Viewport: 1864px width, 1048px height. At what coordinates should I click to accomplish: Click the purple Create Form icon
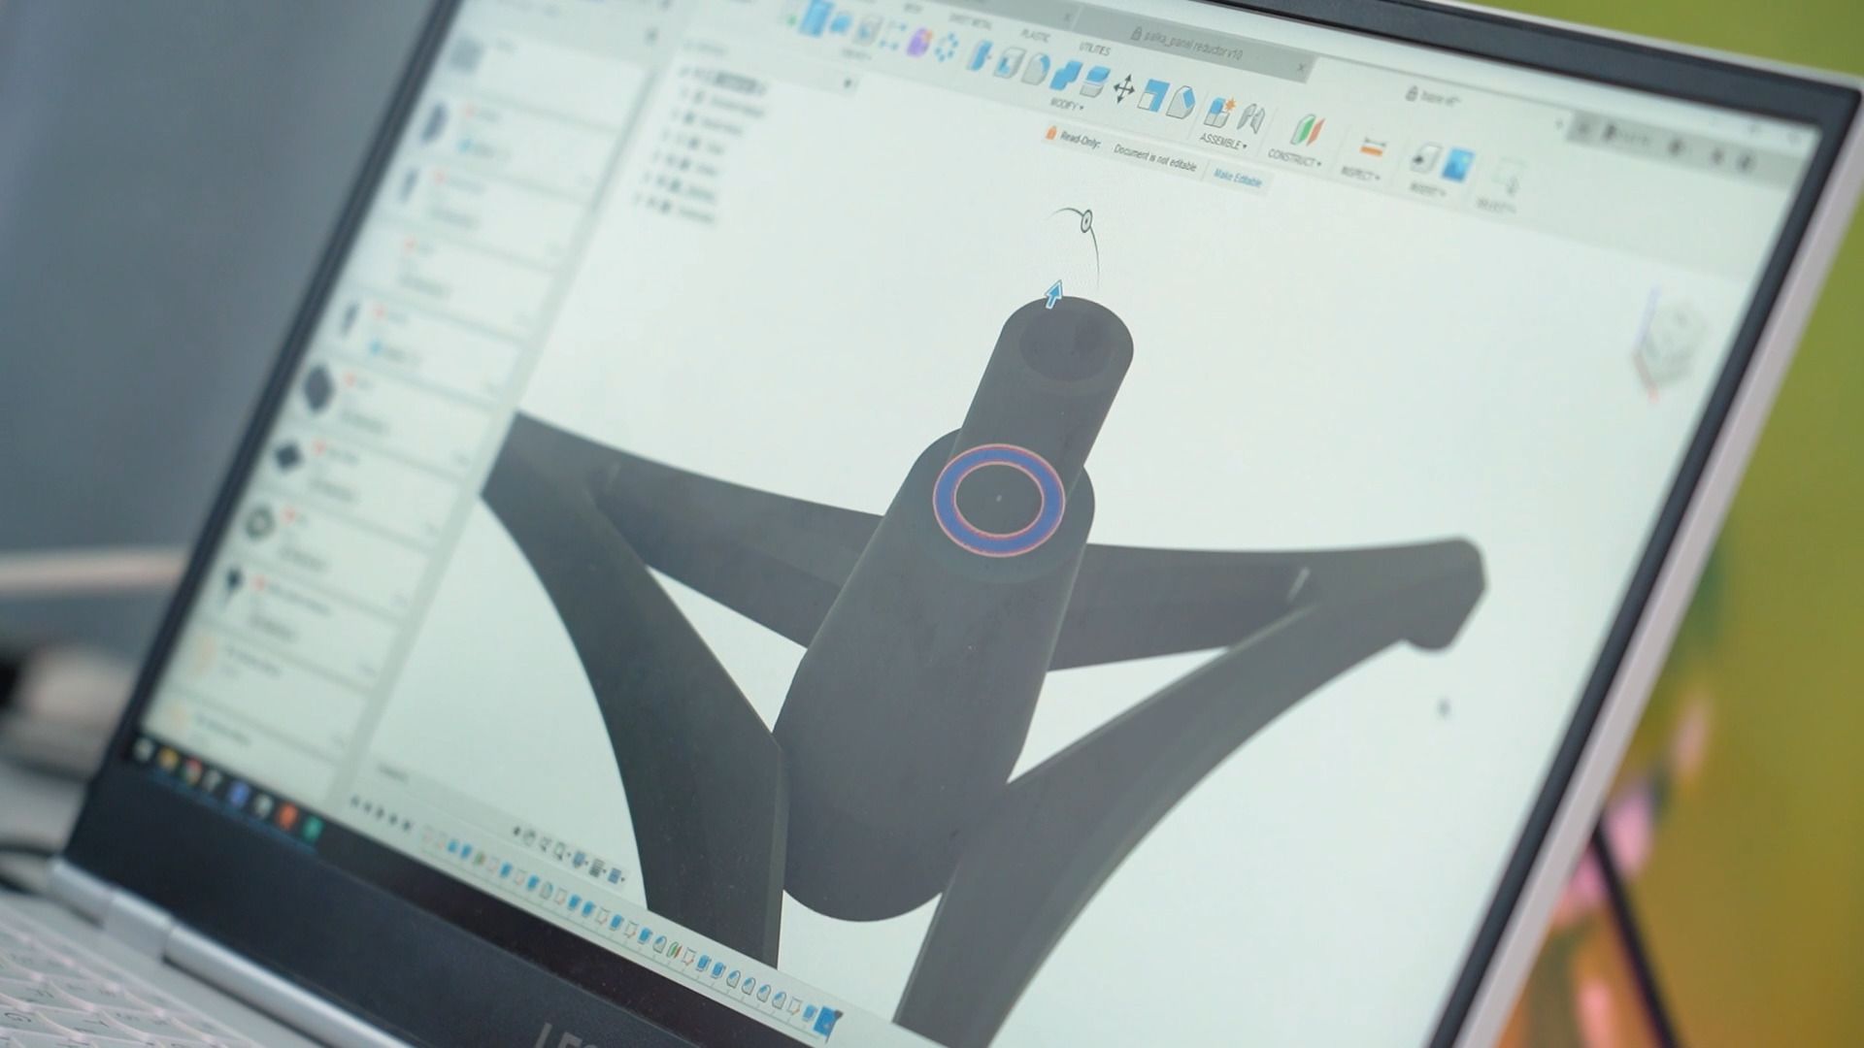916,42
